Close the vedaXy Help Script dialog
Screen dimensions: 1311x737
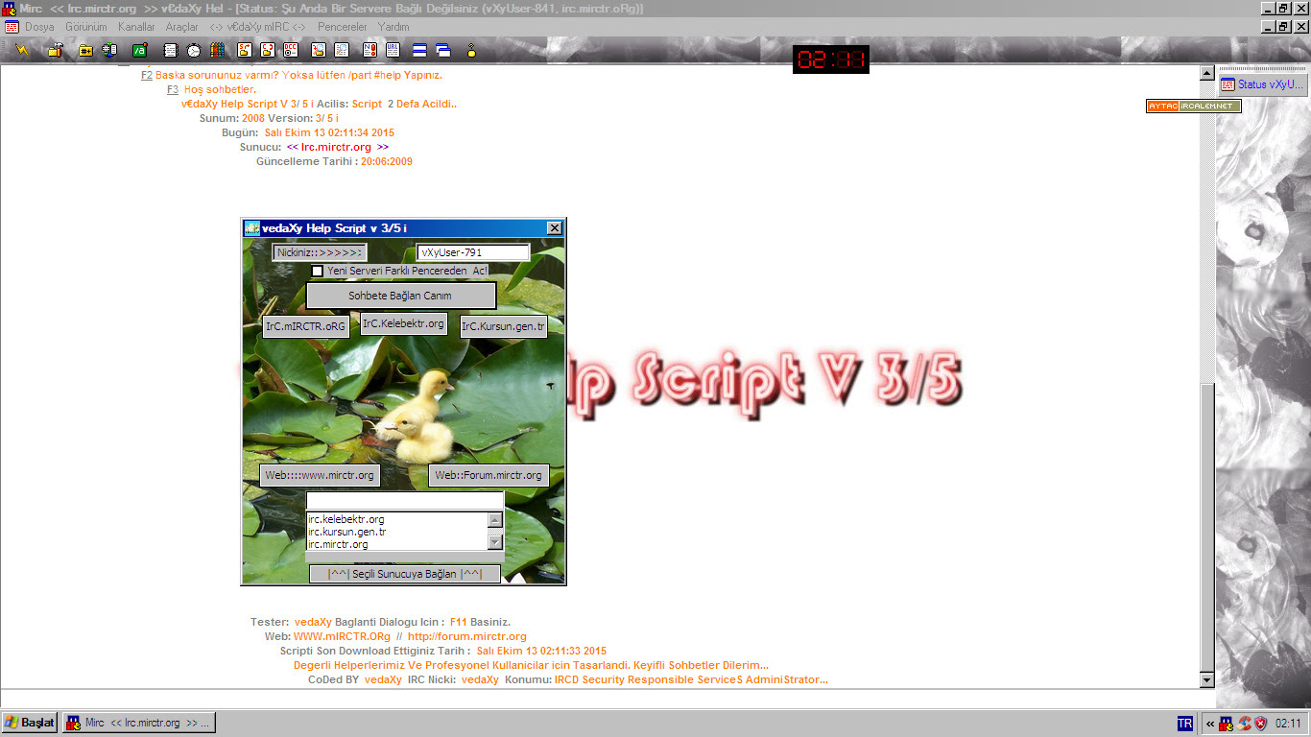click(554, 227)
